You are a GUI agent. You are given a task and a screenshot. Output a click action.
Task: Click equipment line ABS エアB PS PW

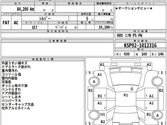(x=129, y=35)
